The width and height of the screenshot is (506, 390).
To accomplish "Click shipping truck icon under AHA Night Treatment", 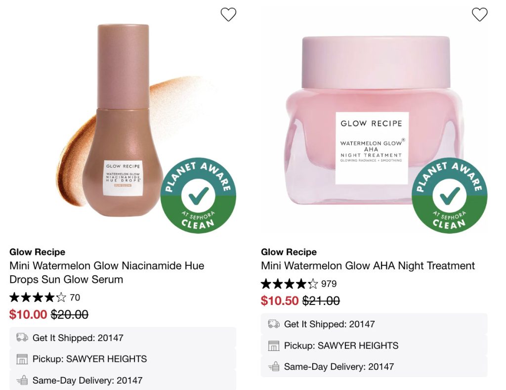I will 273,324.
